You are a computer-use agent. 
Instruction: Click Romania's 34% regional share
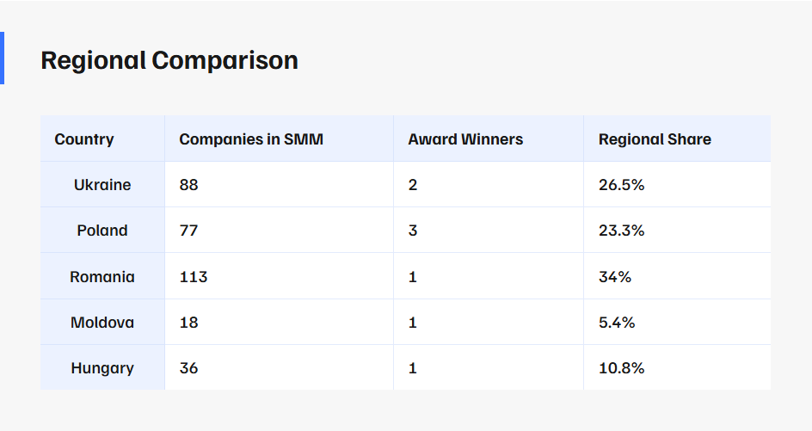(615, 277)
